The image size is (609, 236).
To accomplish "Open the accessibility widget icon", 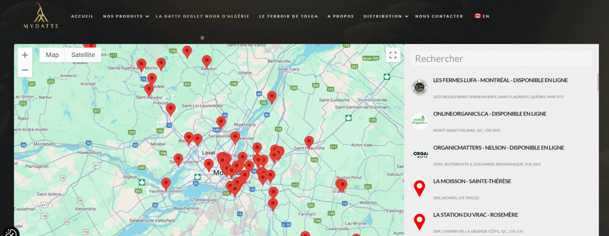I will (11, 233).
